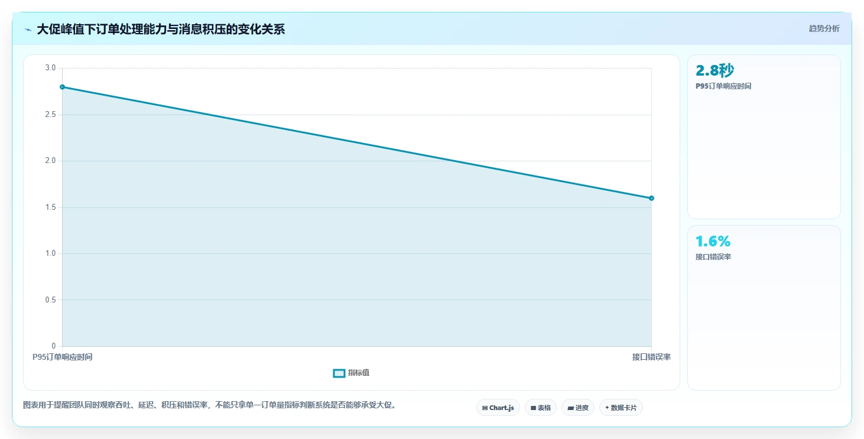The image size is (864, 439).
Task: Click the data point for 接口错误率
Action: 651,198
